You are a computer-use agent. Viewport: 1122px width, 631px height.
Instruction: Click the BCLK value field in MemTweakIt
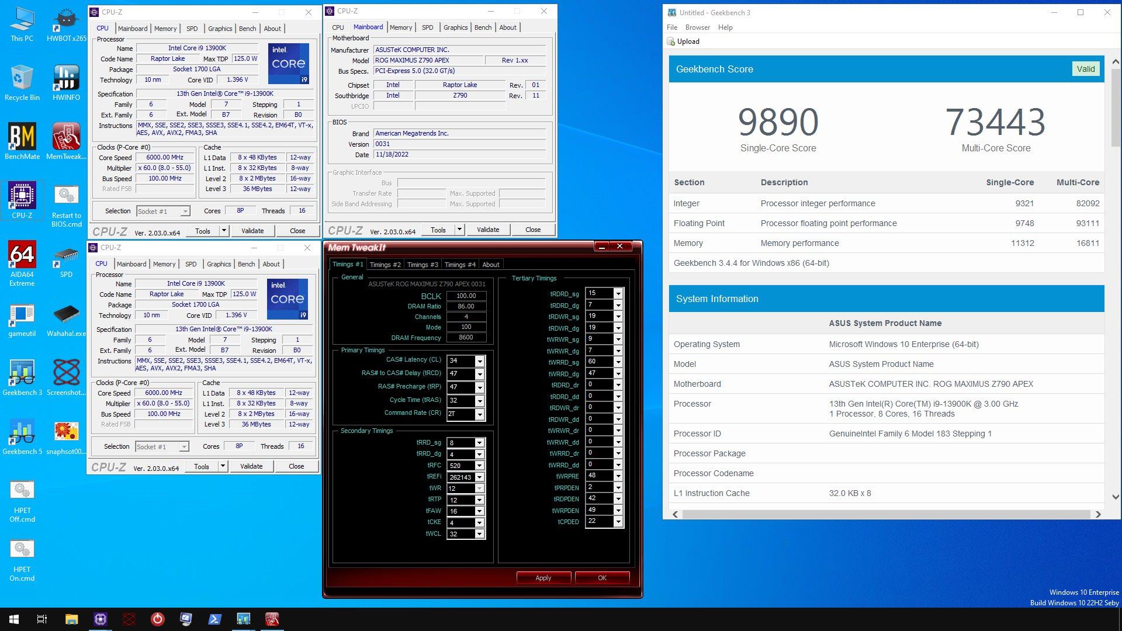click(x=466, y=296)
